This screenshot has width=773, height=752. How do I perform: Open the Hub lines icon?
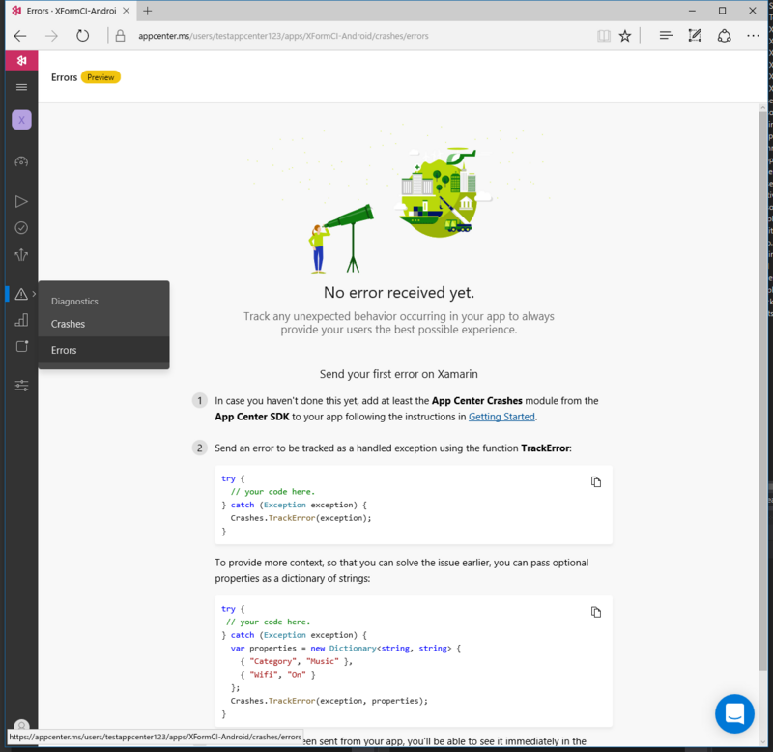(666, 36)
